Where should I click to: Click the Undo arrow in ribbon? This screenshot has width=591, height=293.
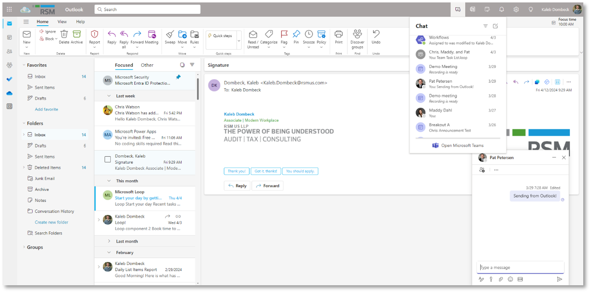click(x=376, y=35)
